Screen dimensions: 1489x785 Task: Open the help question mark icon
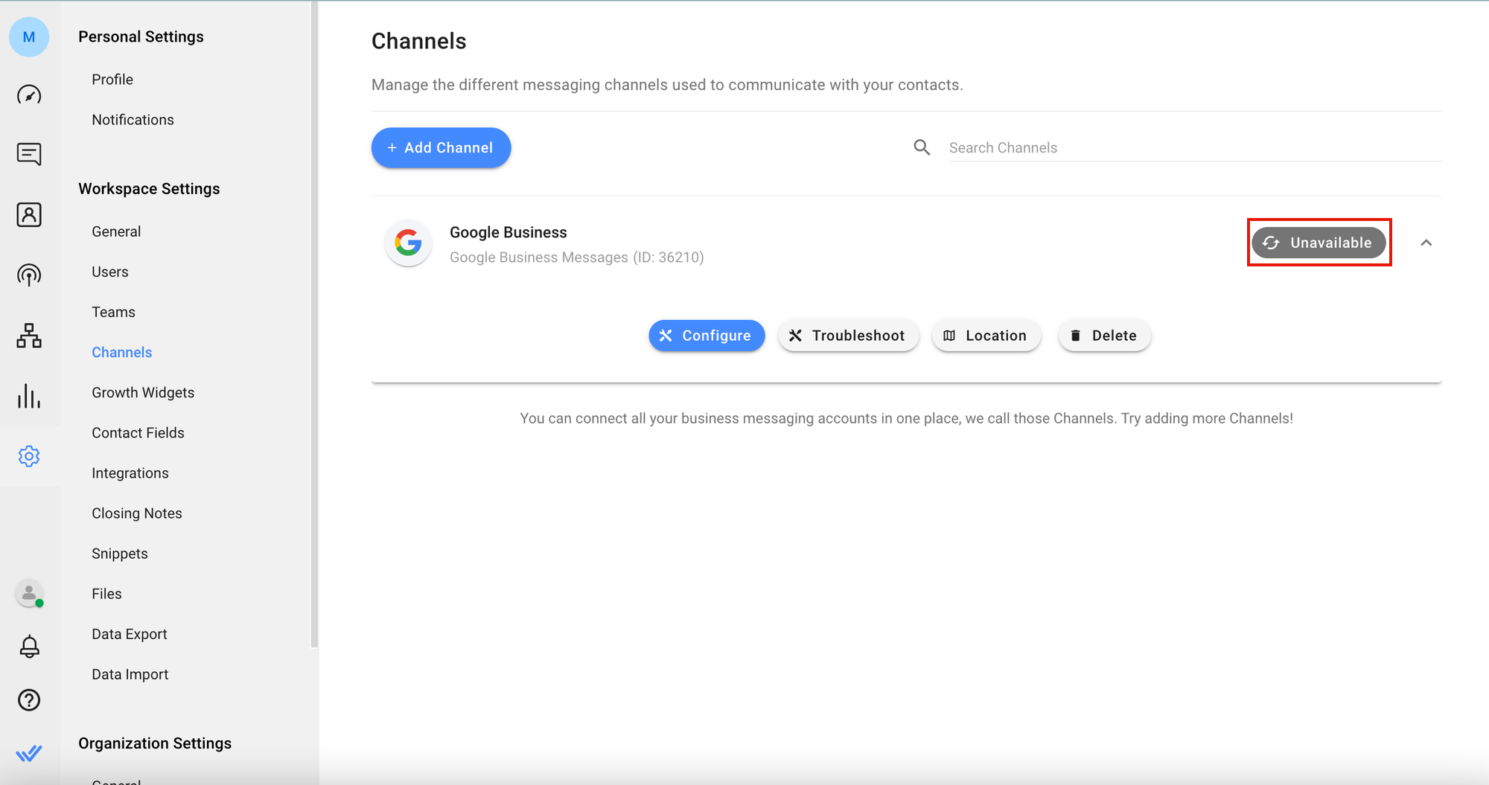29,700
